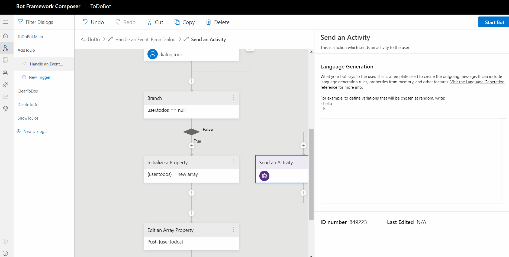Click the user avatar icon on dialog.todo
Image resolution: width=509 pixels, height=257 pixels.
(x=153, y=54)
